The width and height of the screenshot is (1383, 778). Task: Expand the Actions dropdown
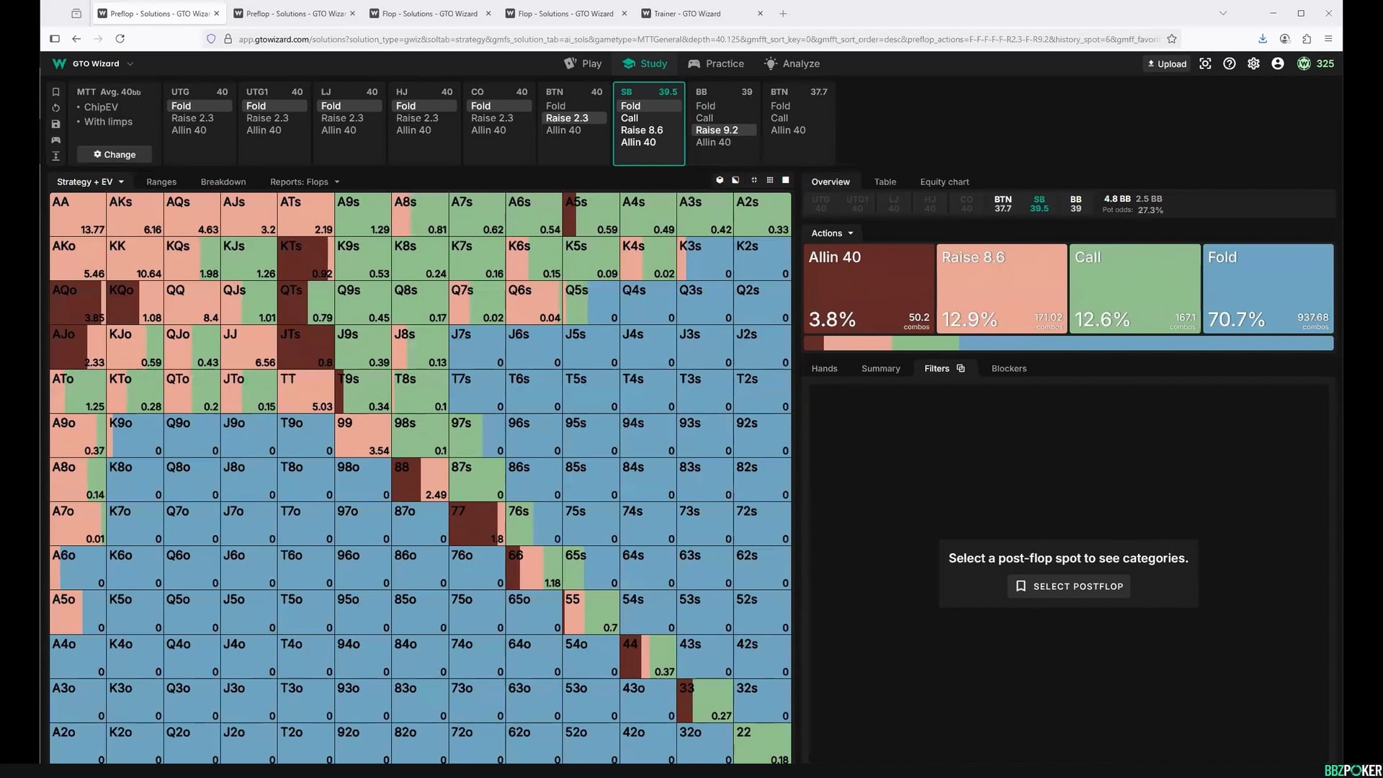pyautogui.click(x=832, y=233)
